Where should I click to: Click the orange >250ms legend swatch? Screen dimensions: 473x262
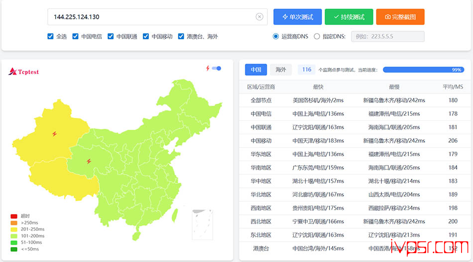(14, 223)
